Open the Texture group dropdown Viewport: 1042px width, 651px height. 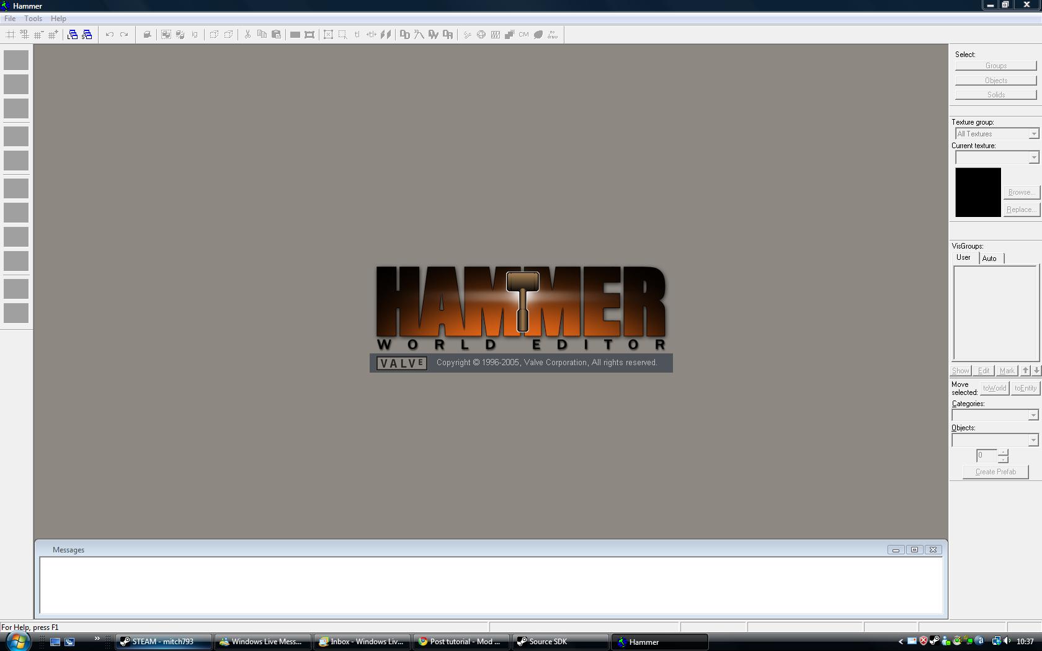pyautogui.click(x=997, y=134)
